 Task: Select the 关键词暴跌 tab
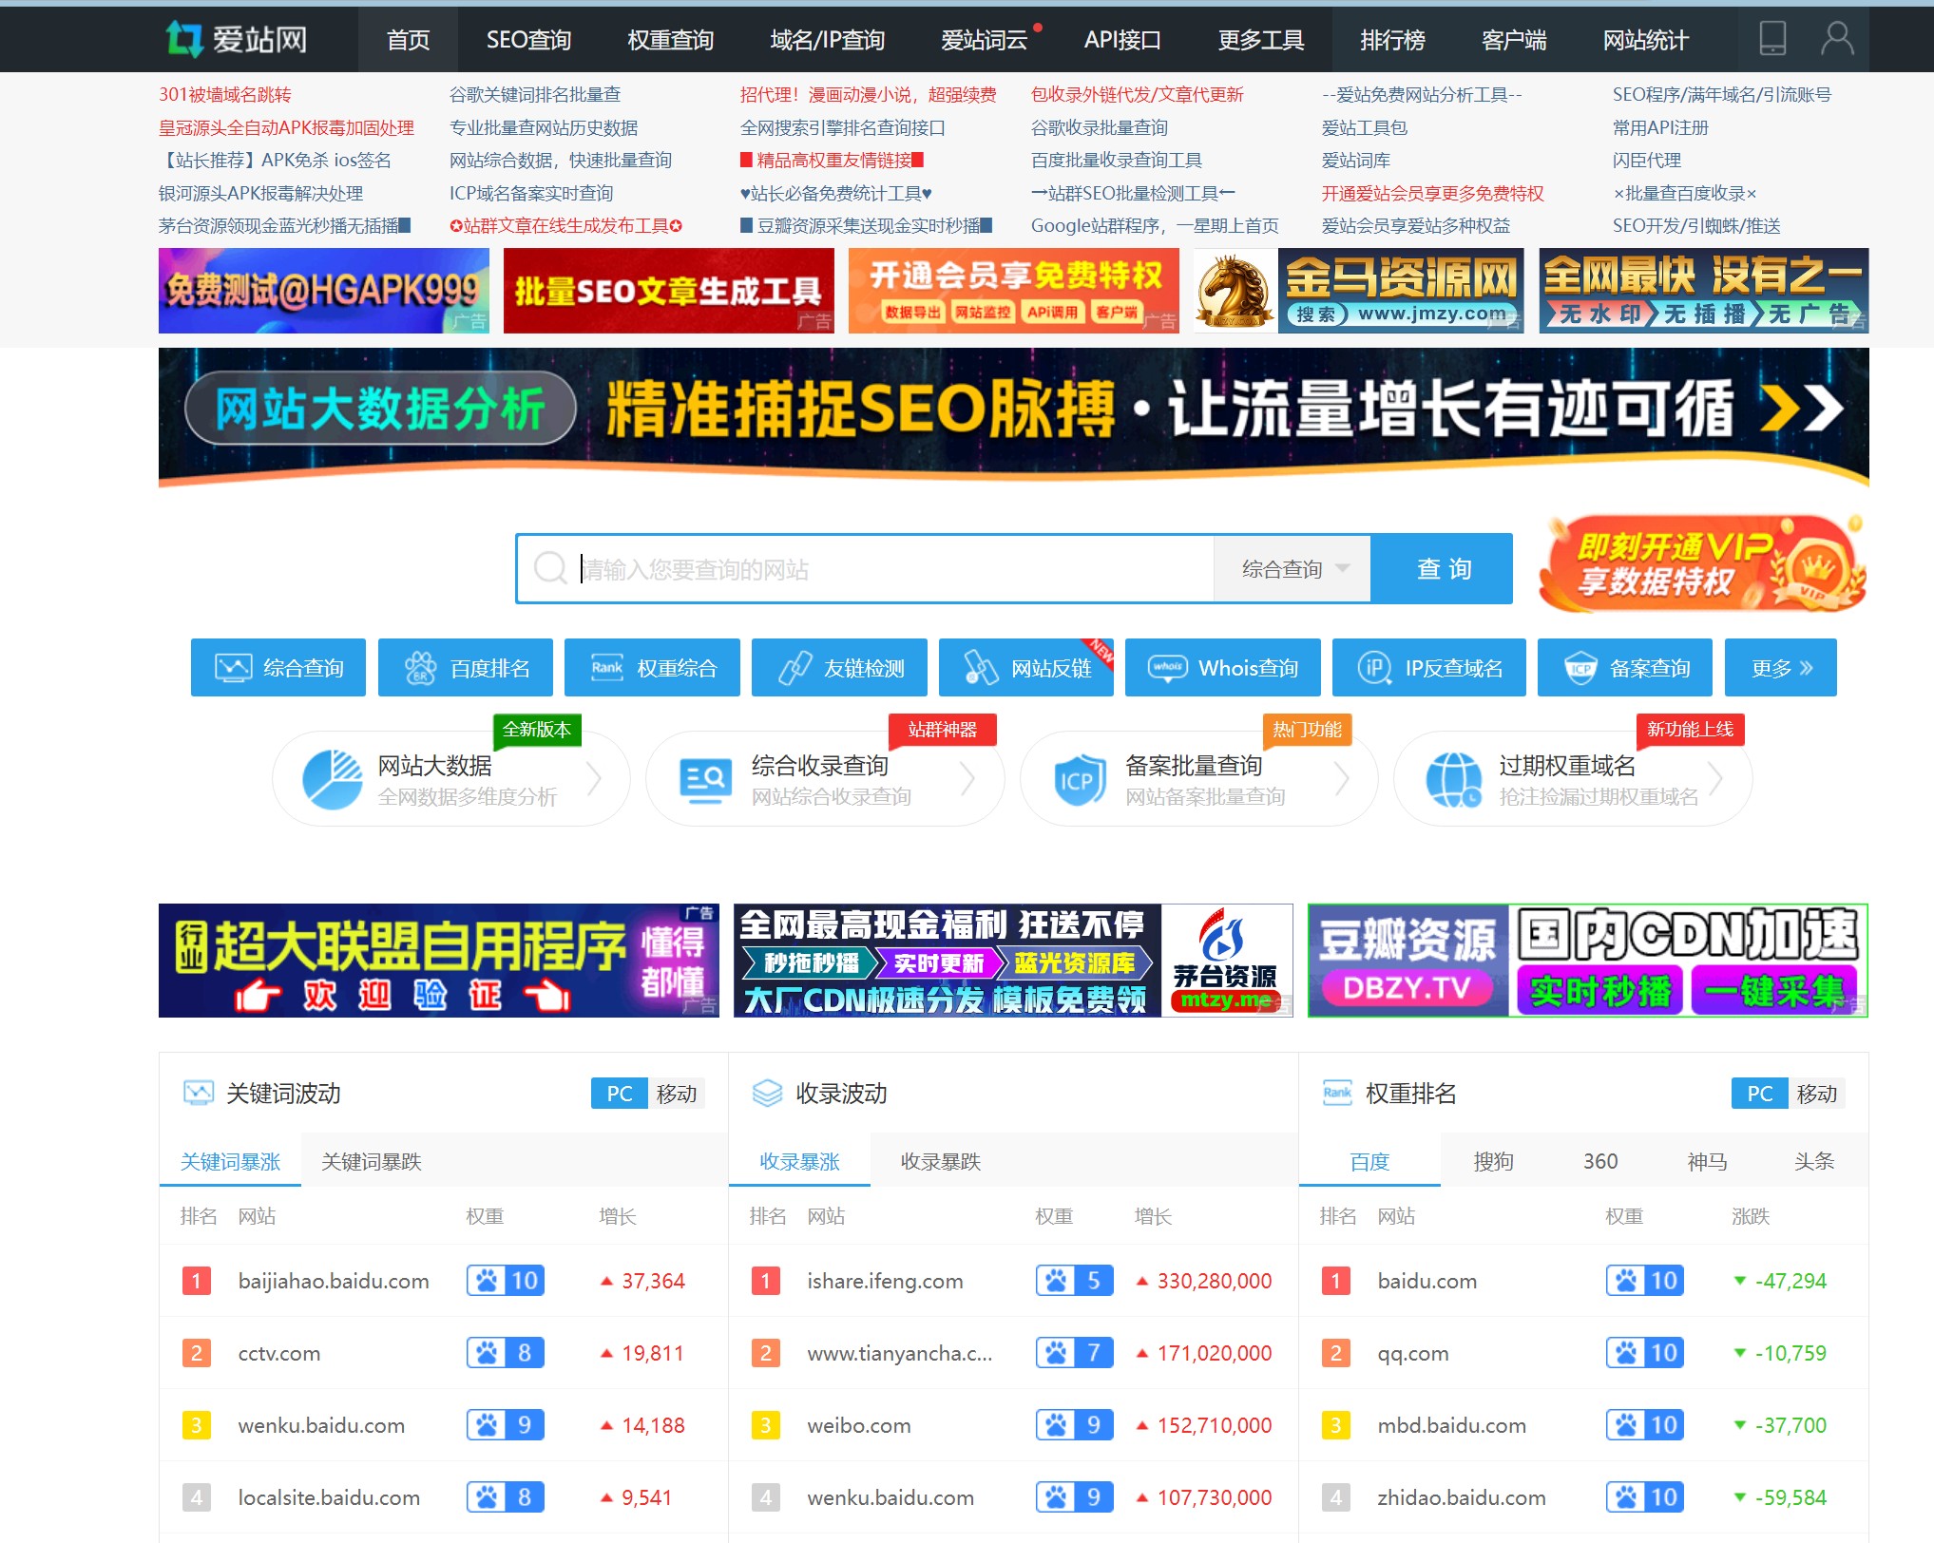[372, 1161]
